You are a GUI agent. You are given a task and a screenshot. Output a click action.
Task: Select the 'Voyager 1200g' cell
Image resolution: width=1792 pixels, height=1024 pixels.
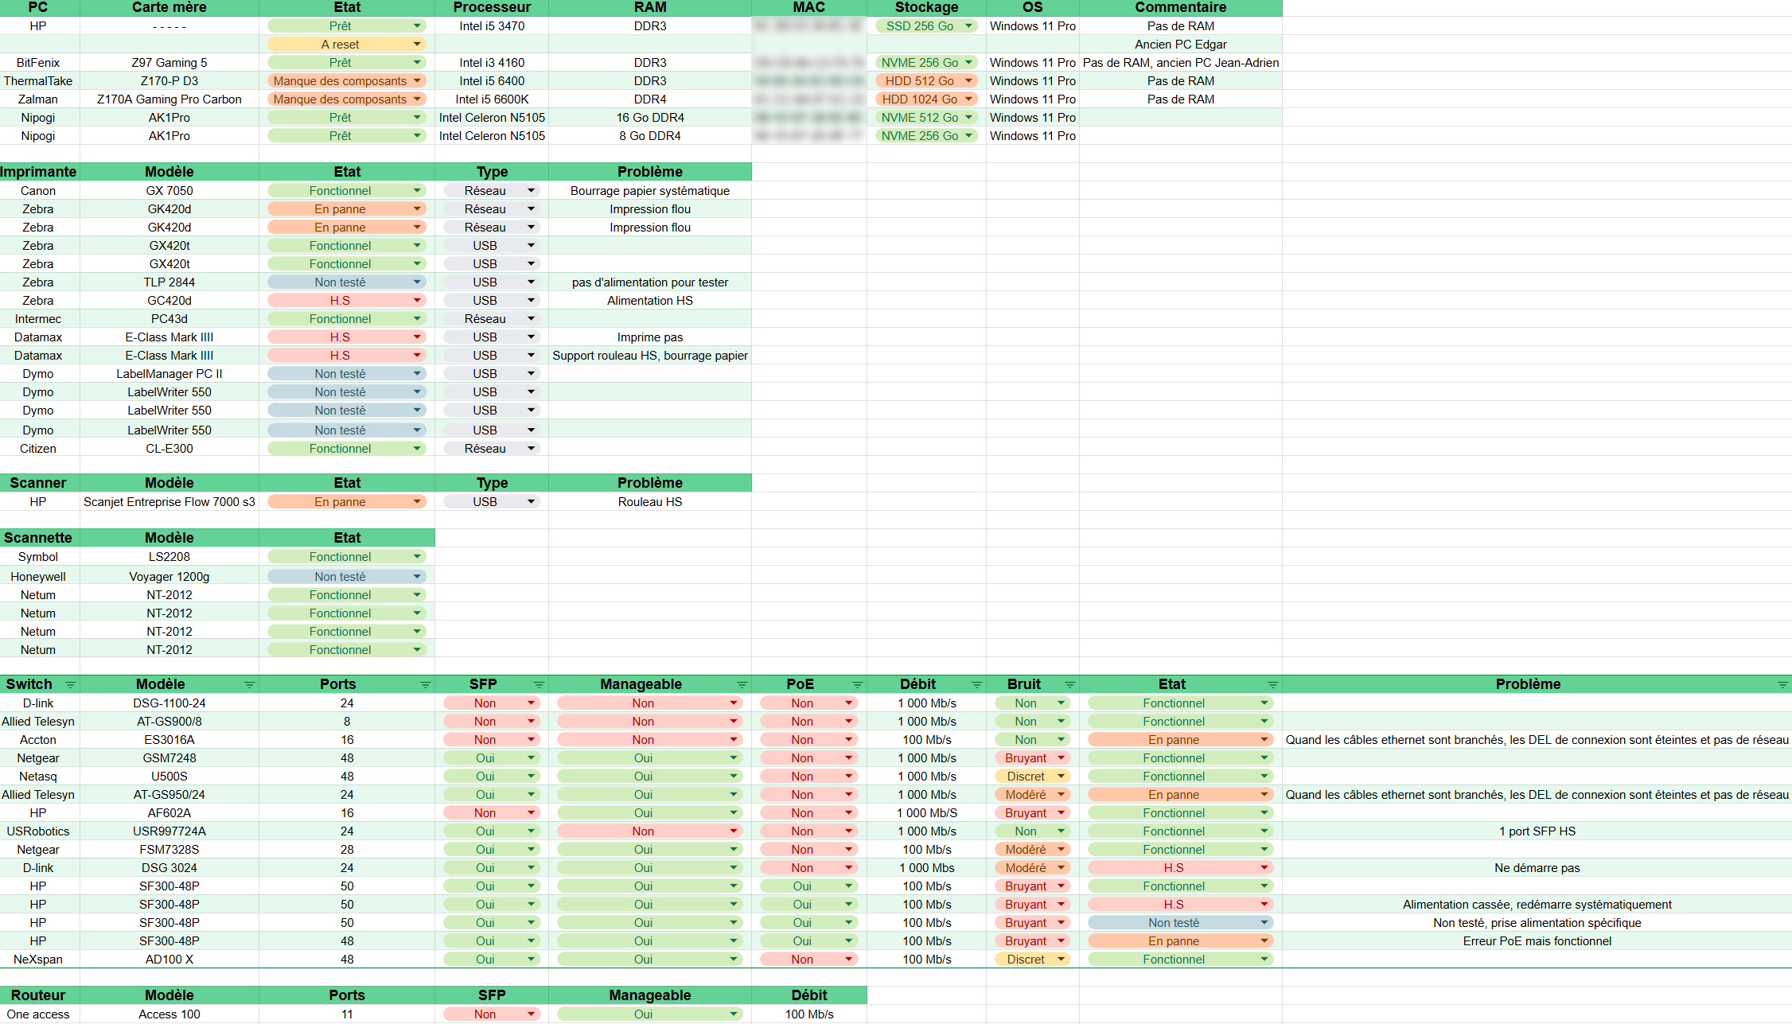click(169, 577)
